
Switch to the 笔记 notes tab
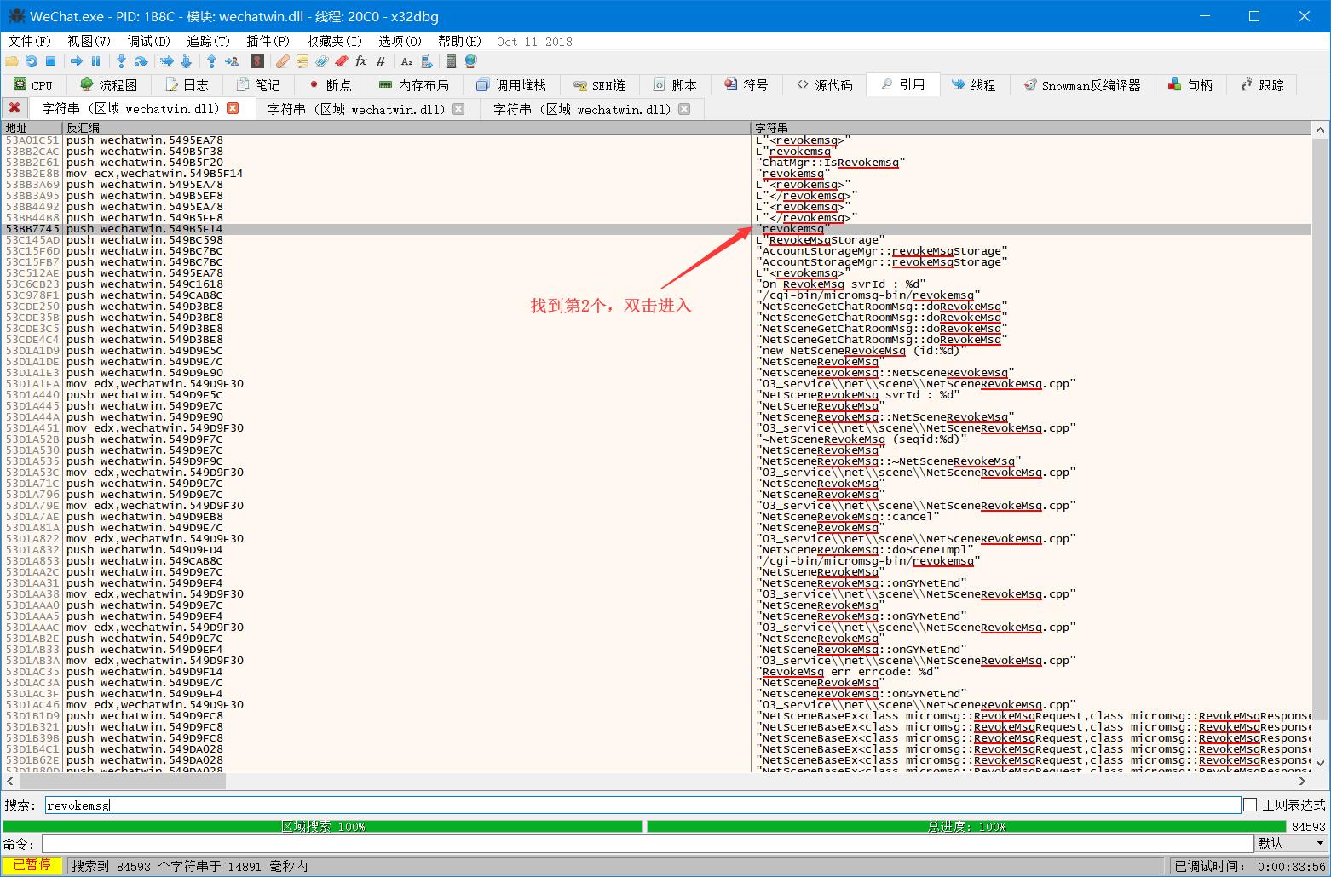click(258, 85)
